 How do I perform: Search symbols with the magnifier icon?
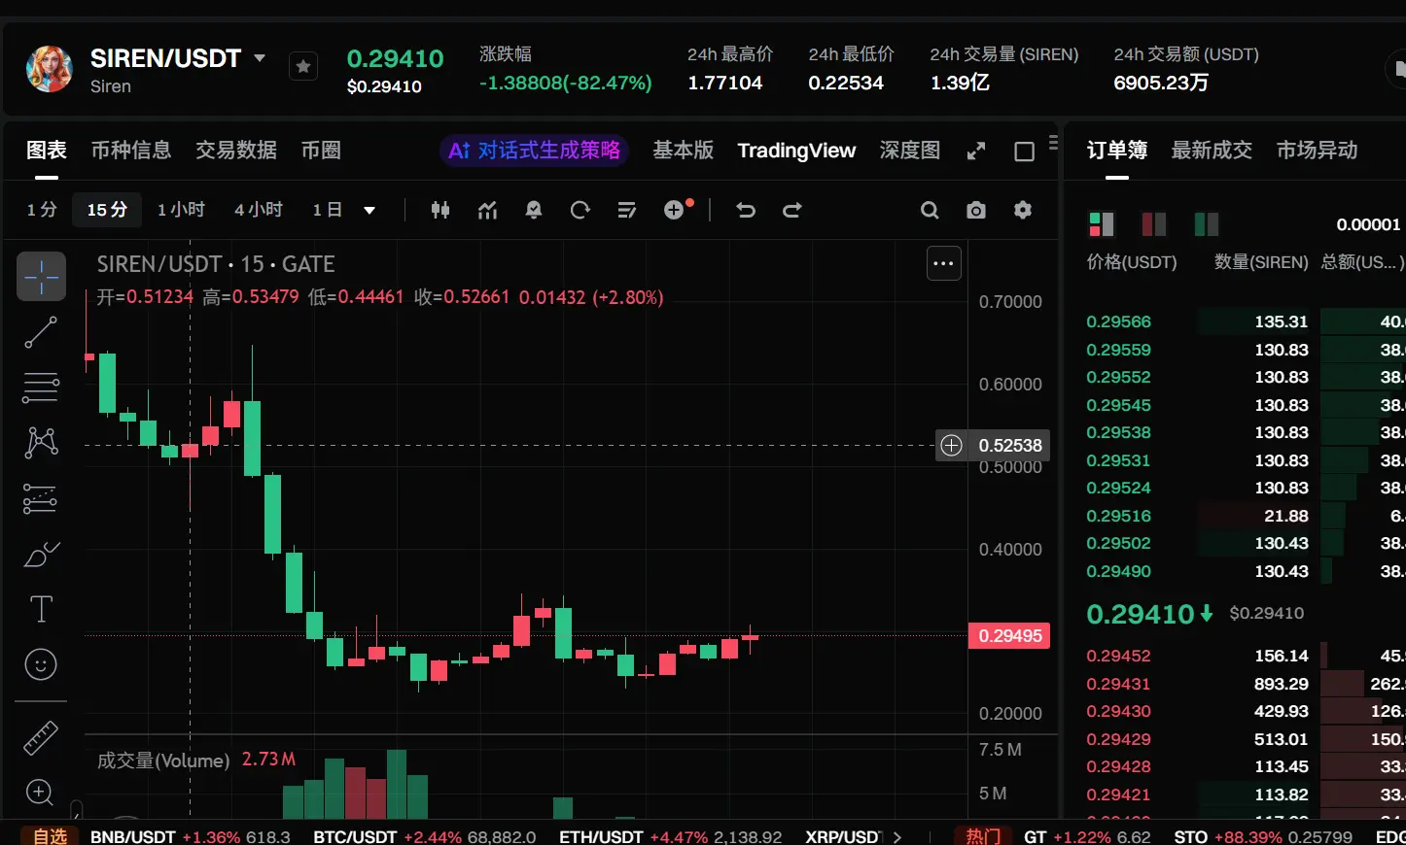pyautogui.click(x=930, y=210)
